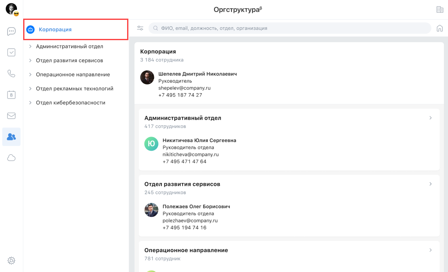Click the home icon right of search

tap(440, 28)
